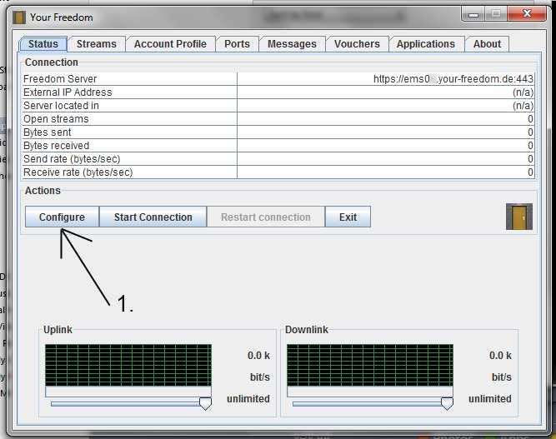Screen dimensions: 556x439
Task: Select the Bytes sent row
Action: pos(278,132)
